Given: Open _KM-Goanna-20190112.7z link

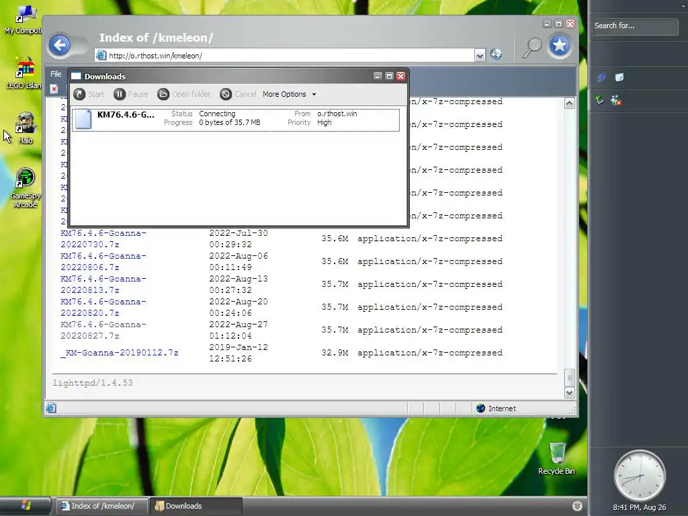Looking at the screenshot, I should (x=120, y=353).
